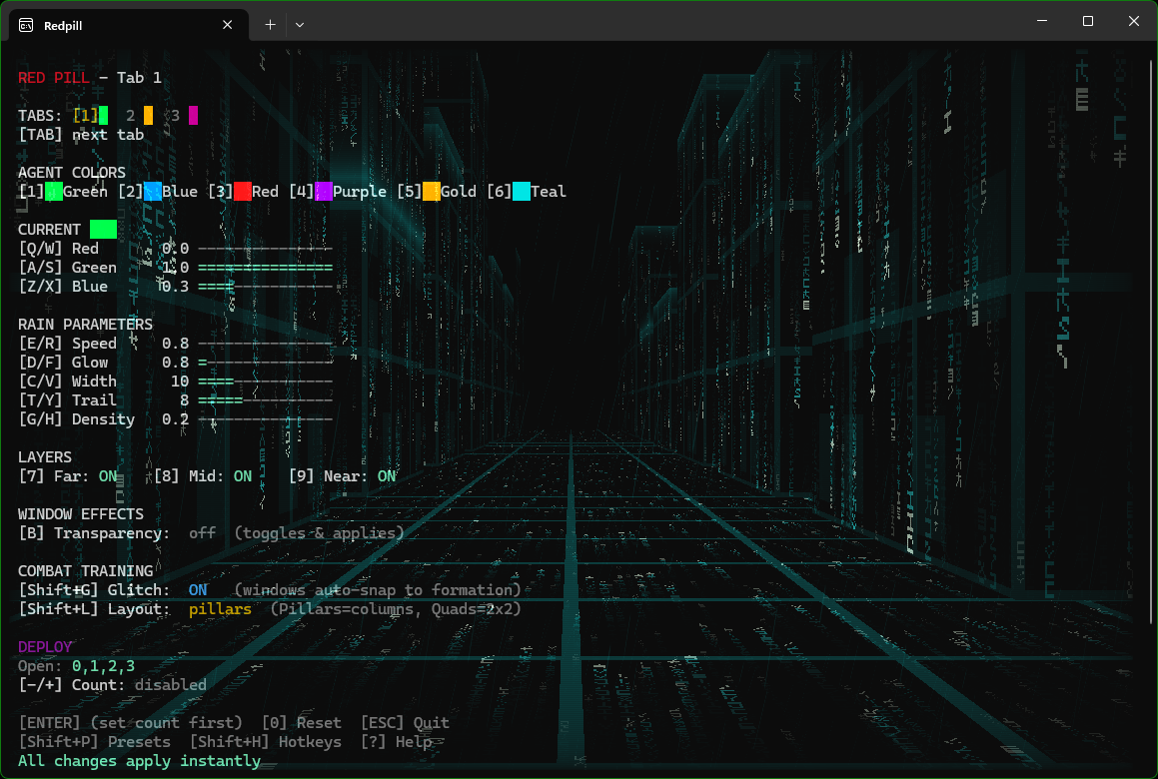Image resolution: width=1158 pixels, height=779 pixels.
Task: Open the terminal tab dropdown chevron
Action: (299, 24)
